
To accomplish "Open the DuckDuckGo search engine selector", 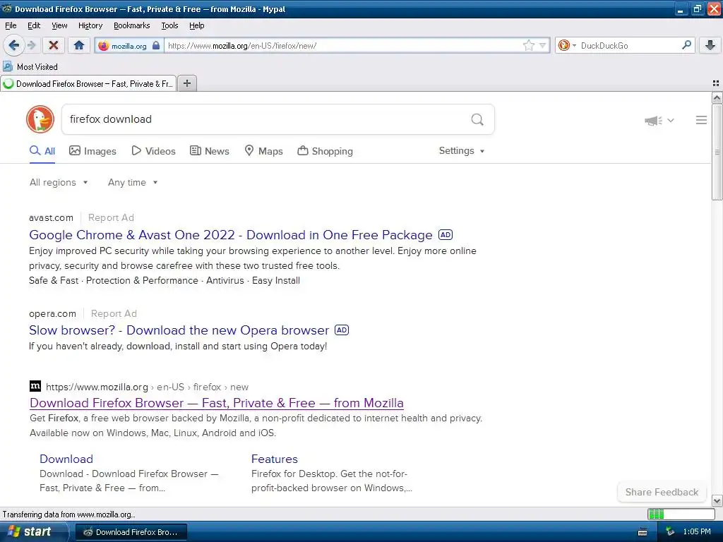I will (567, 45).
